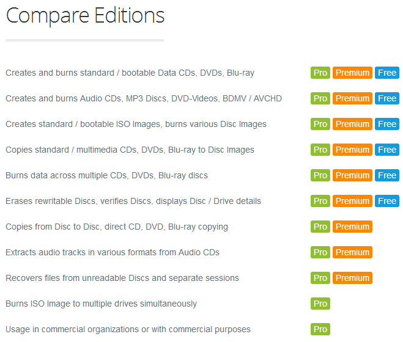Viewport: 403px width, 342px height.
Task: Select Premium badge for Disc to Disc copying
Action: (x=352, y=227)
